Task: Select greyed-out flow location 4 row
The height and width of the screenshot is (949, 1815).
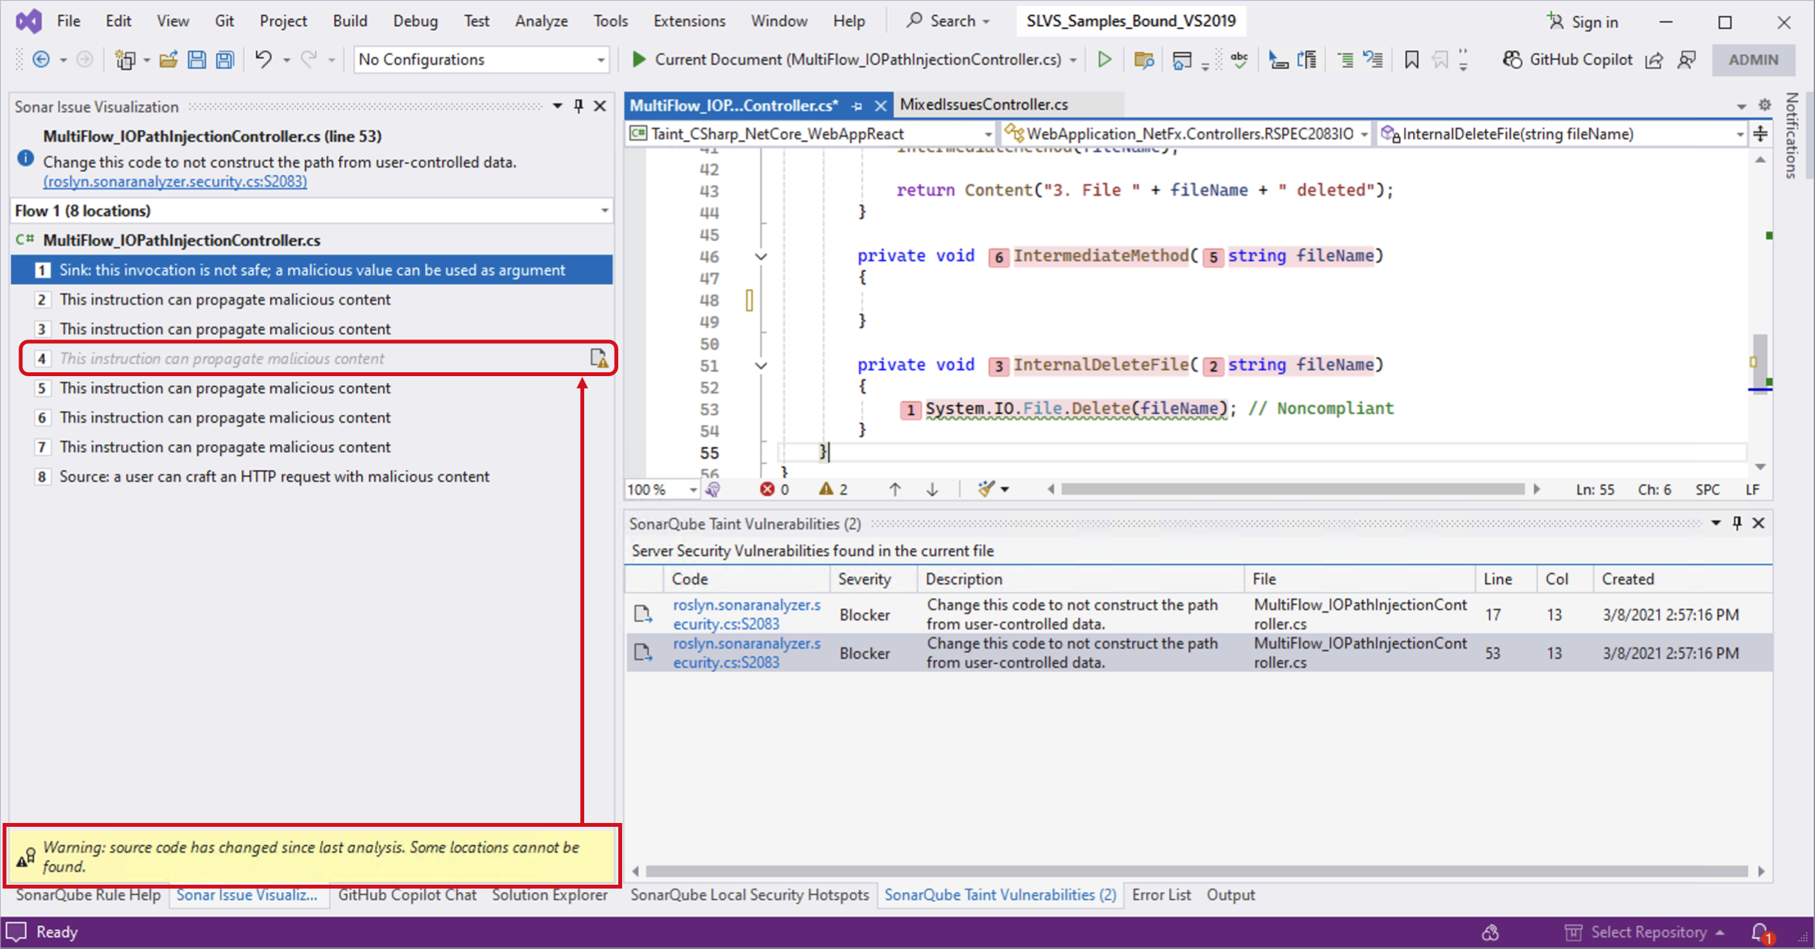Action: 312,359
